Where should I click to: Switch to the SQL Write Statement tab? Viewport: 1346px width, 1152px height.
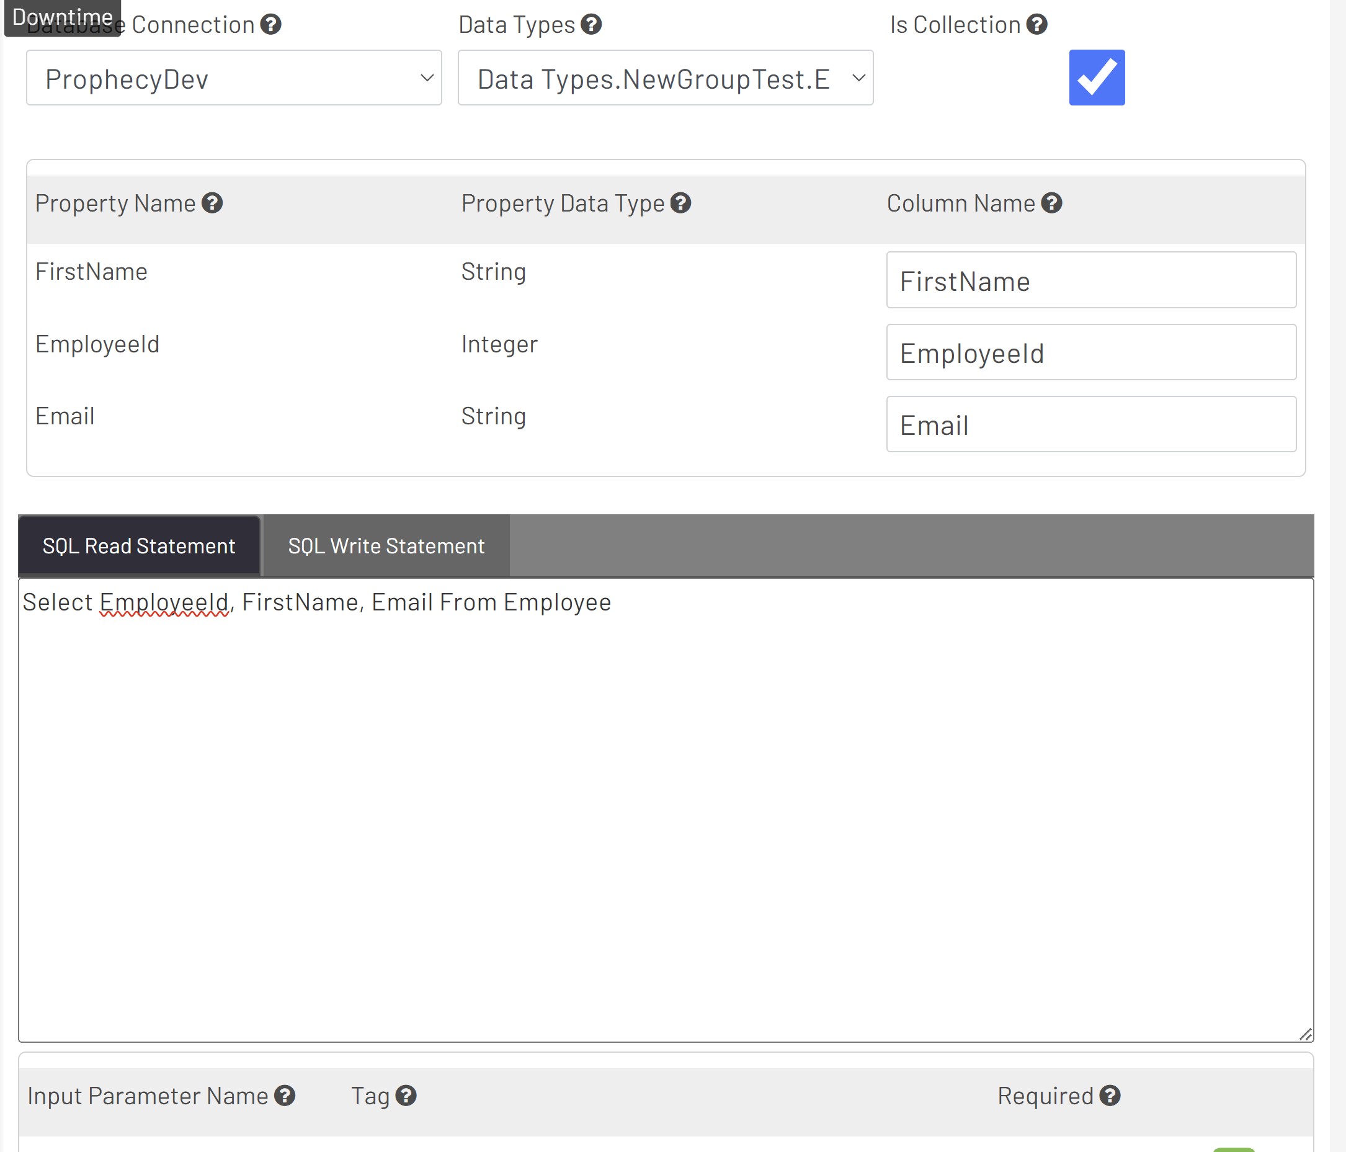[386, 546]
